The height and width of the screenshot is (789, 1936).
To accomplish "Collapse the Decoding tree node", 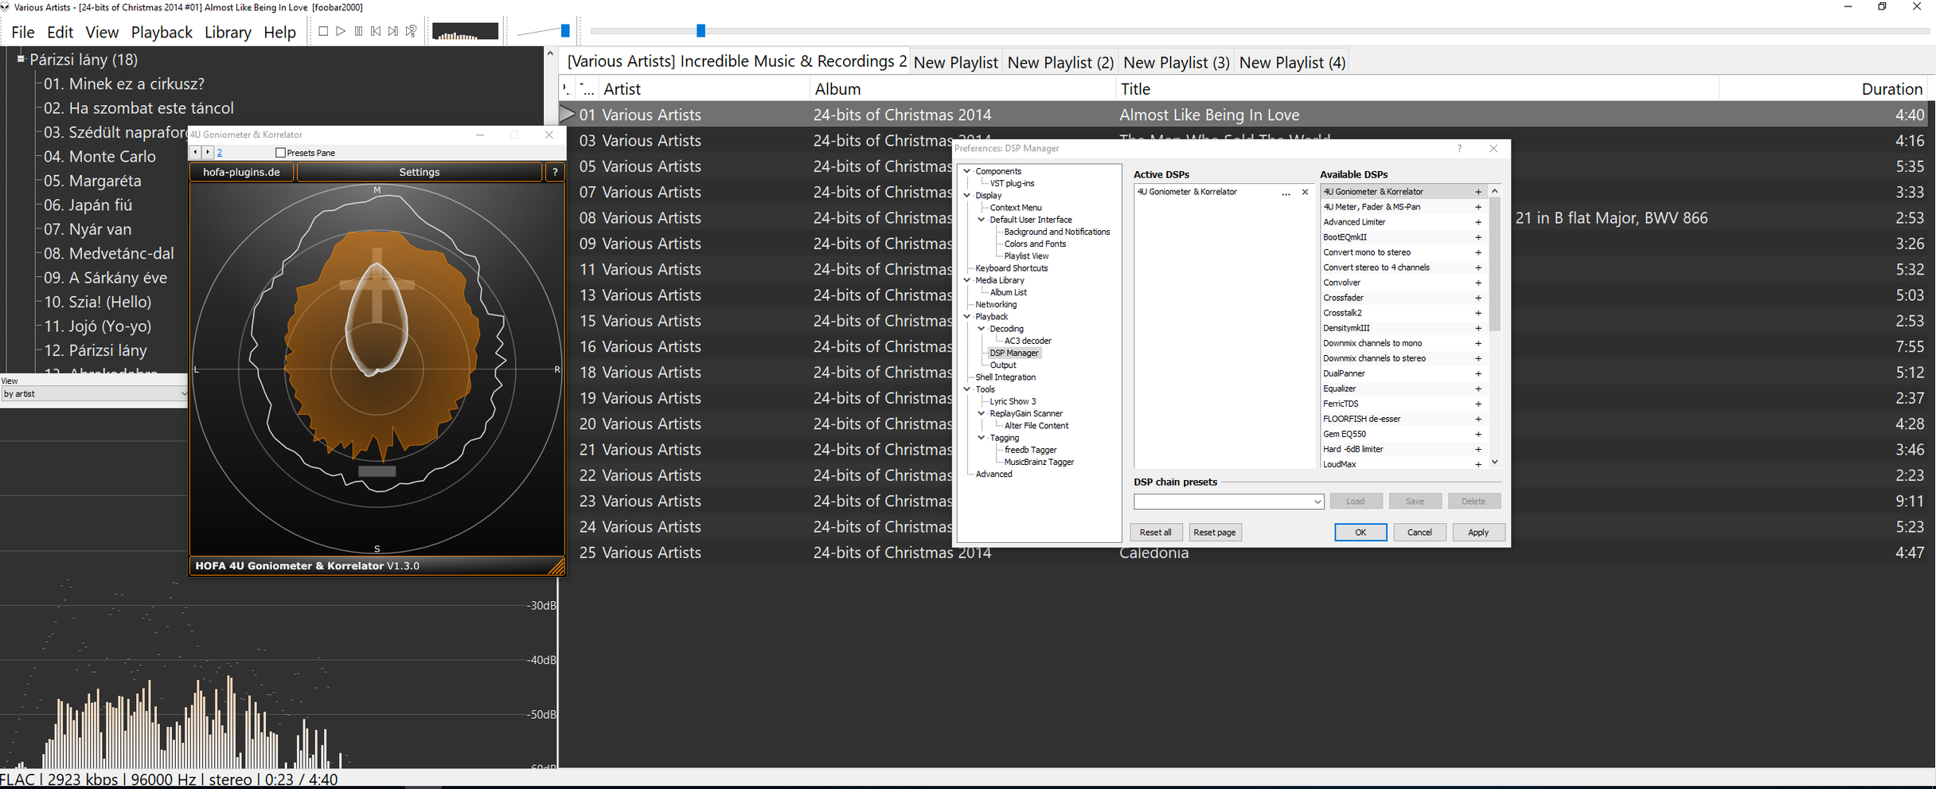I will pyautogui.click(x=982, y=329).
